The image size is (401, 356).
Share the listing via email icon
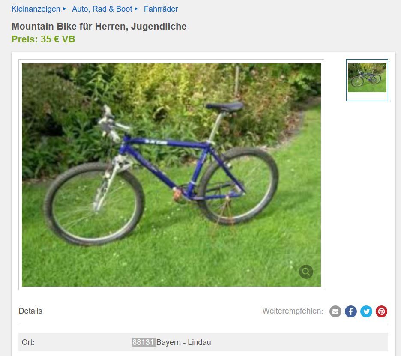(x=335, y=311)
